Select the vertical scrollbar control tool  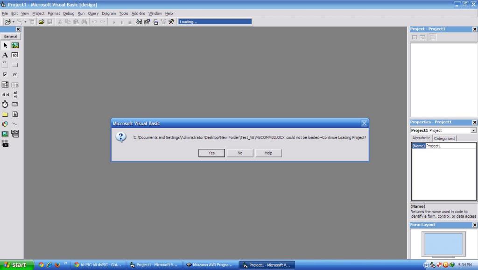15,94
